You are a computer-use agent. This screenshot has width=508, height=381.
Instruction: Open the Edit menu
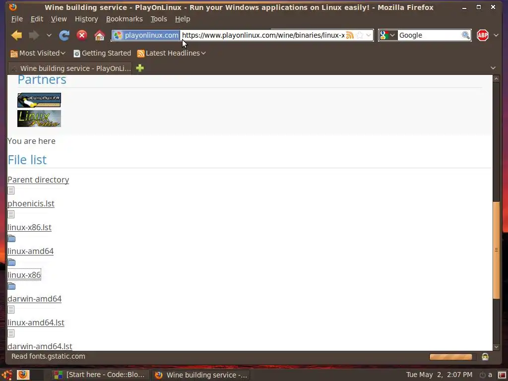(x=37, y=19)
